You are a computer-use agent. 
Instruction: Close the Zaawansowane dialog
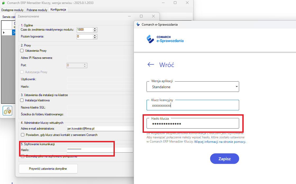[x=153, y=16]
